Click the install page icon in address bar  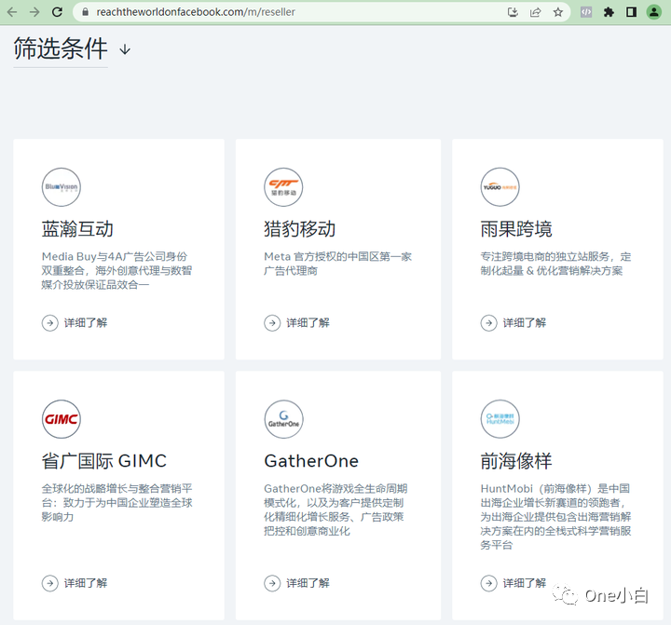coord(513,12)
